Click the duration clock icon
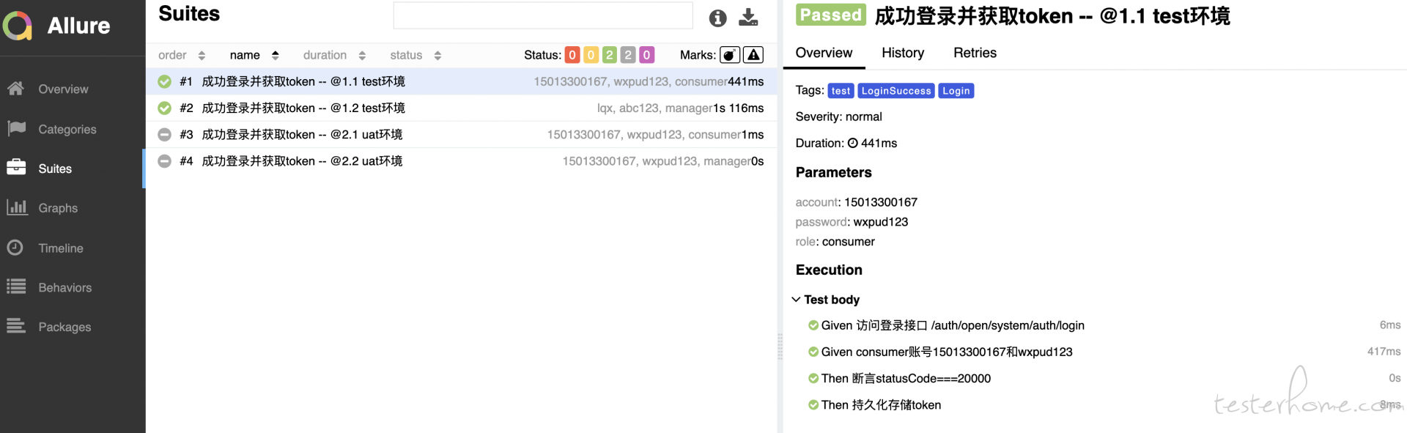This screenshot has width=1407, height=433. [x=853, y=144]
